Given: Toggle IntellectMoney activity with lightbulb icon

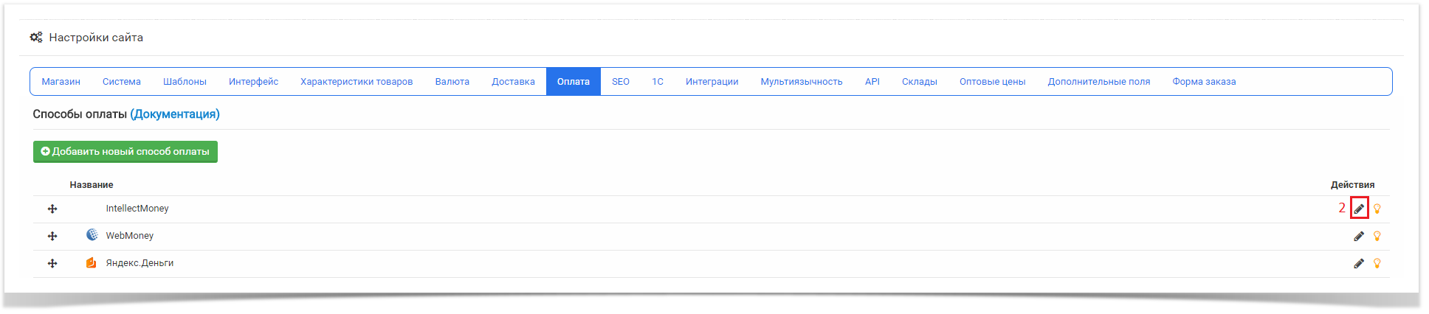Looking at the screenshot, I should (1377, 209).
